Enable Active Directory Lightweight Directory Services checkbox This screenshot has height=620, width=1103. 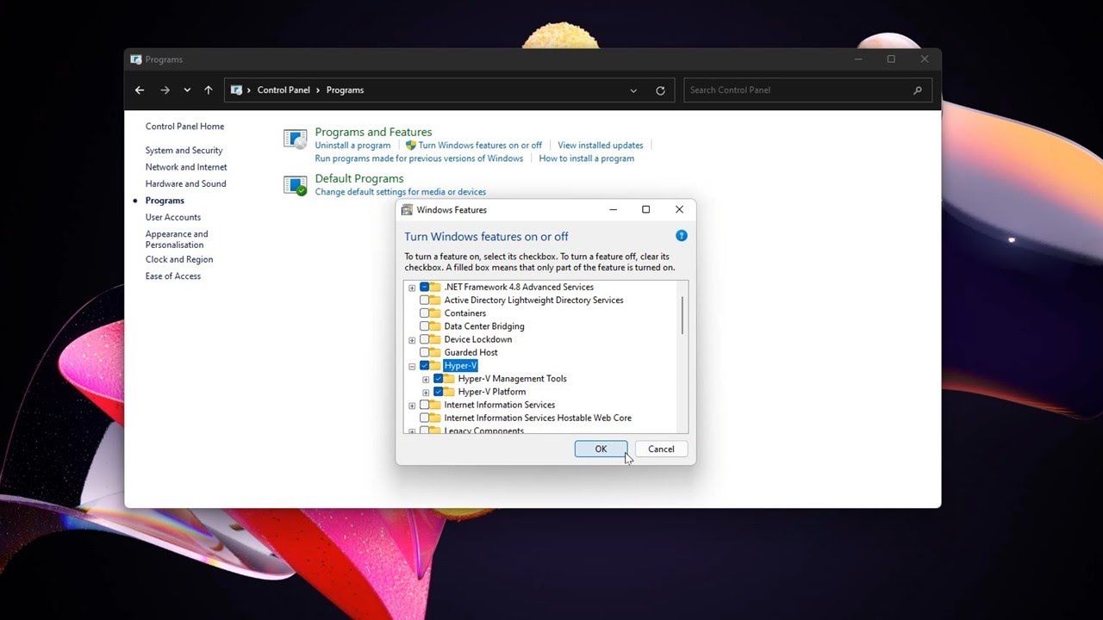click(424, 301)
